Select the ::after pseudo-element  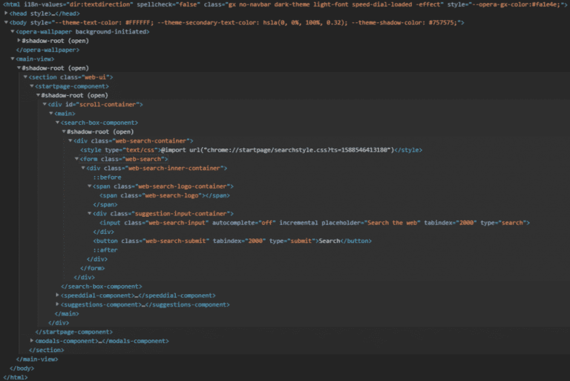point(107,250)
